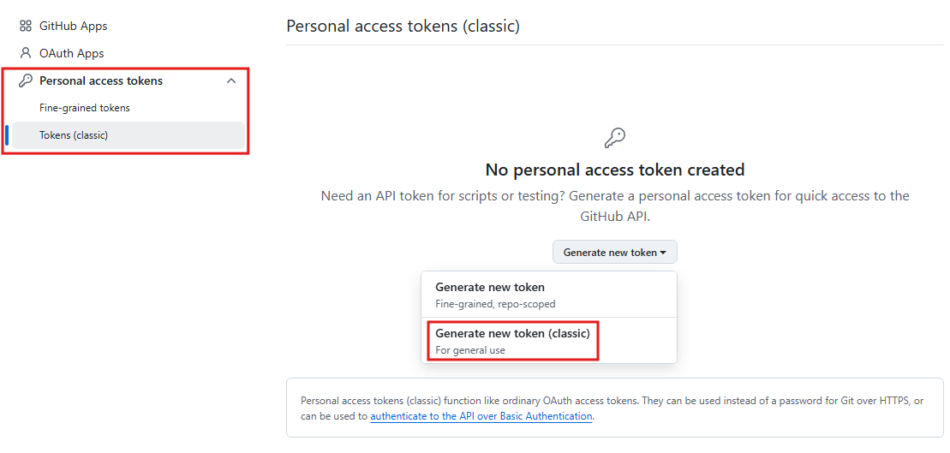This screenshot has height=453, width=950.
Task: Click the "For general use" description text
Action: coord(470,350)
